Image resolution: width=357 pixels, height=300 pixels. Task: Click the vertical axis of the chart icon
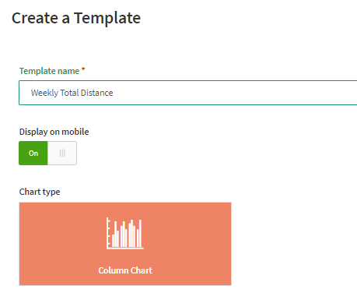click(107, 233)
